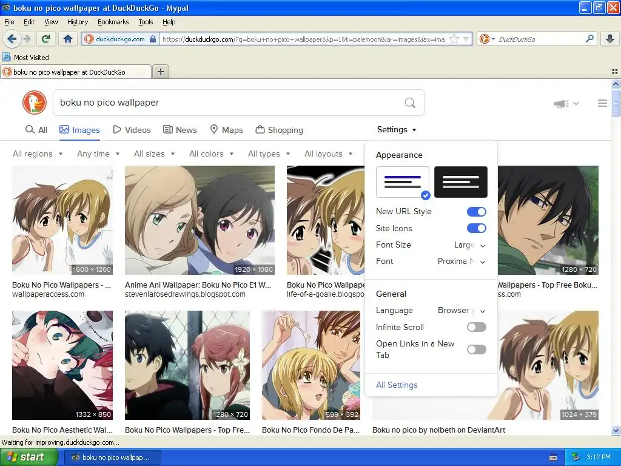
Task: Go to Home page via house icon
Action: [x=68, y=39]
